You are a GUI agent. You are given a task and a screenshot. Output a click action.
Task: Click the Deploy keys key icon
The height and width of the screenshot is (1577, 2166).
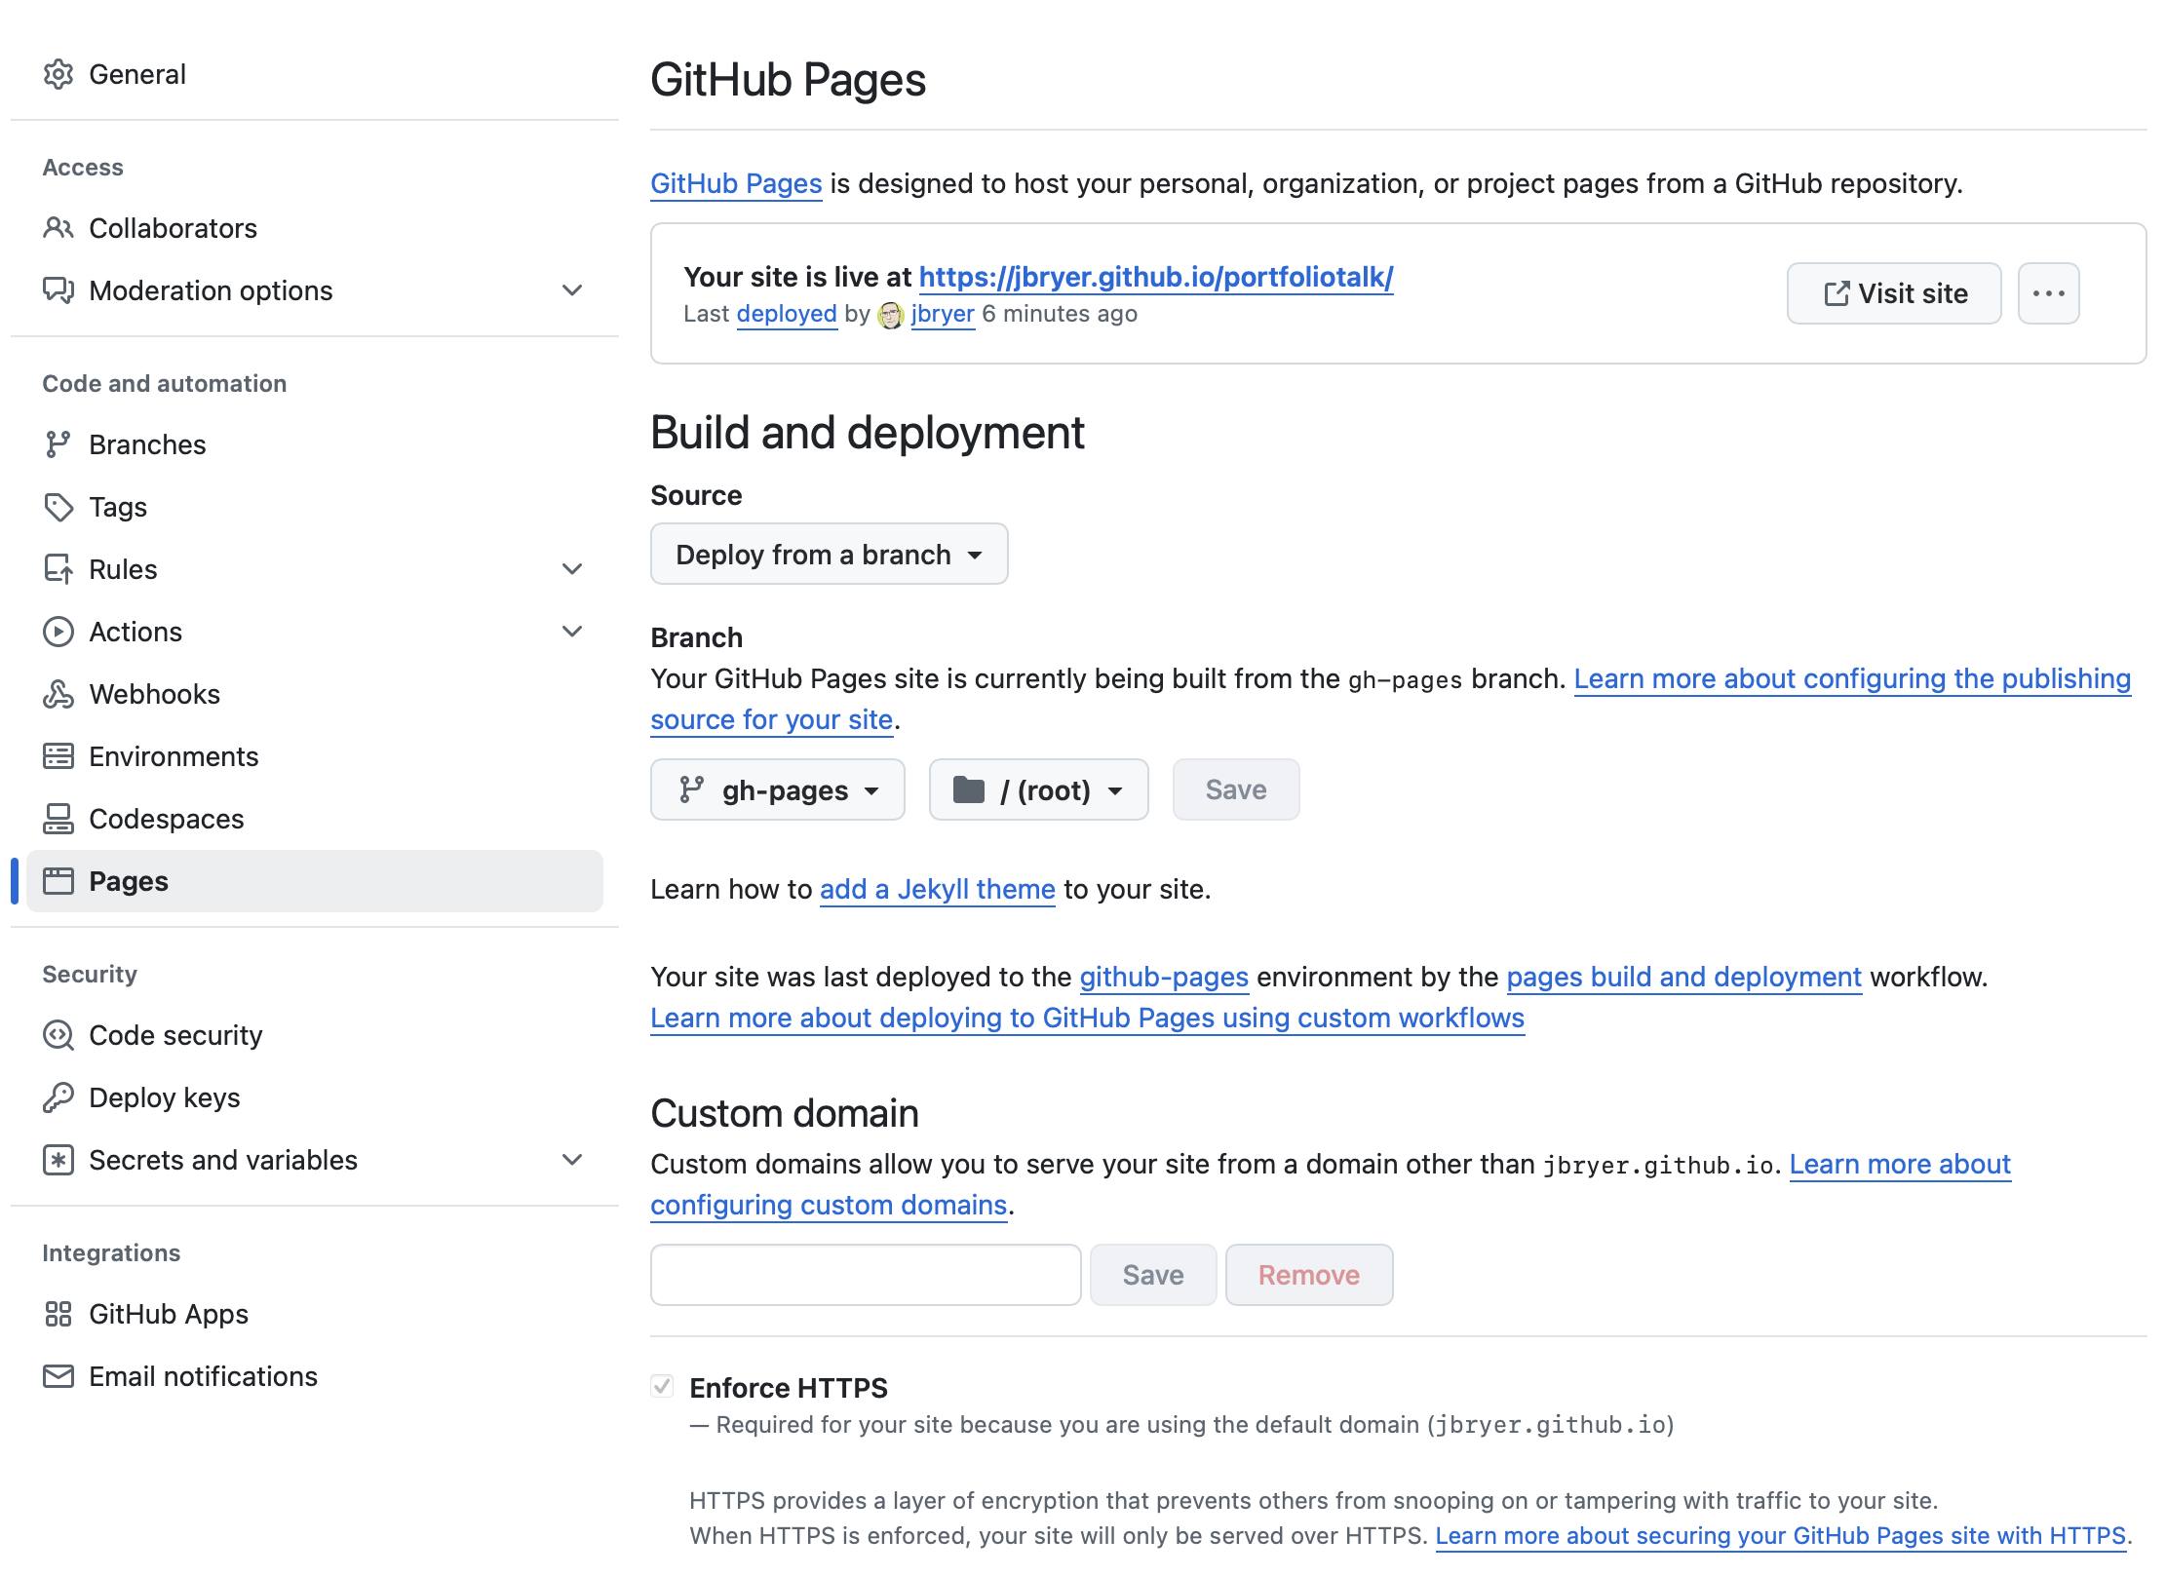(x=58, y=1097)
